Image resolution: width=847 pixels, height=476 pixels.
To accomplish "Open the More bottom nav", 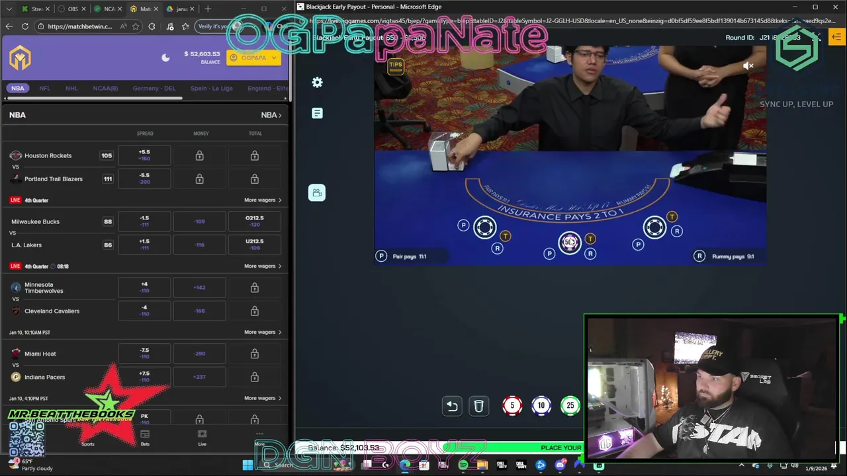I will click(x=259, y=438).
